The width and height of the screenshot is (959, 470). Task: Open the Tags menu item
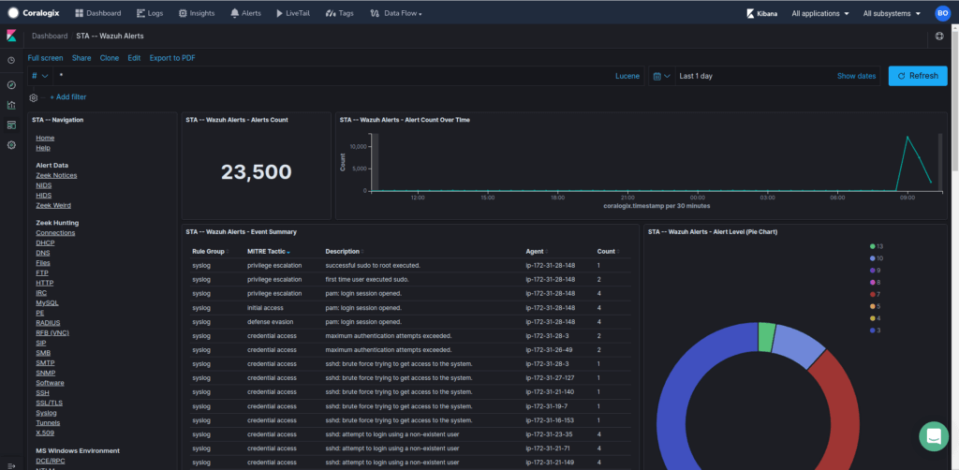pos(339,13)
